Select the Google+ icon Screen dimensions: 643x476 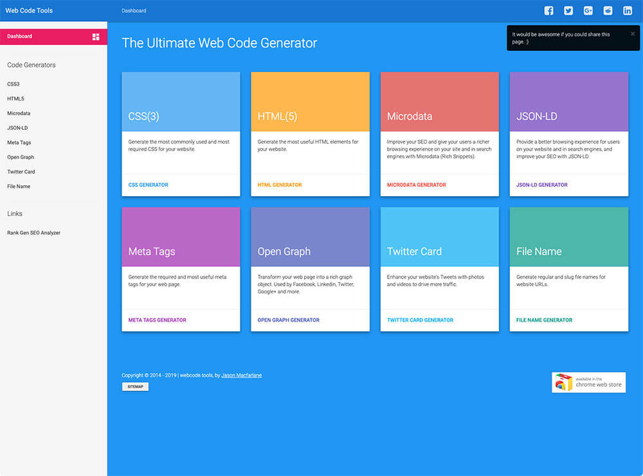click(x=588, y=10)
